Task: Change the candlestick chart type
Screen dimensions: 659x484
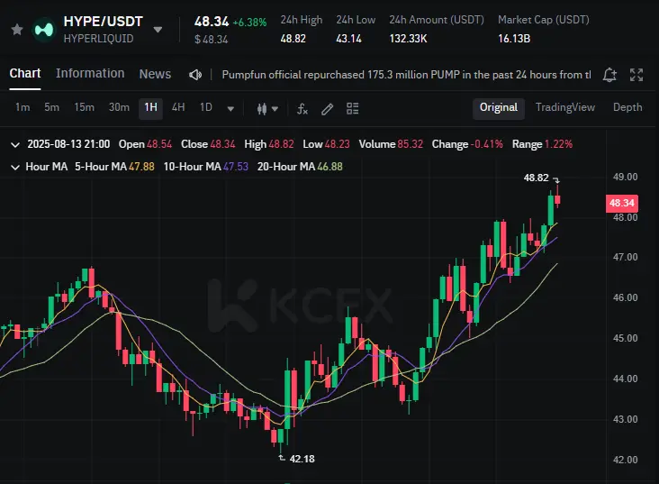Action: 262,109
